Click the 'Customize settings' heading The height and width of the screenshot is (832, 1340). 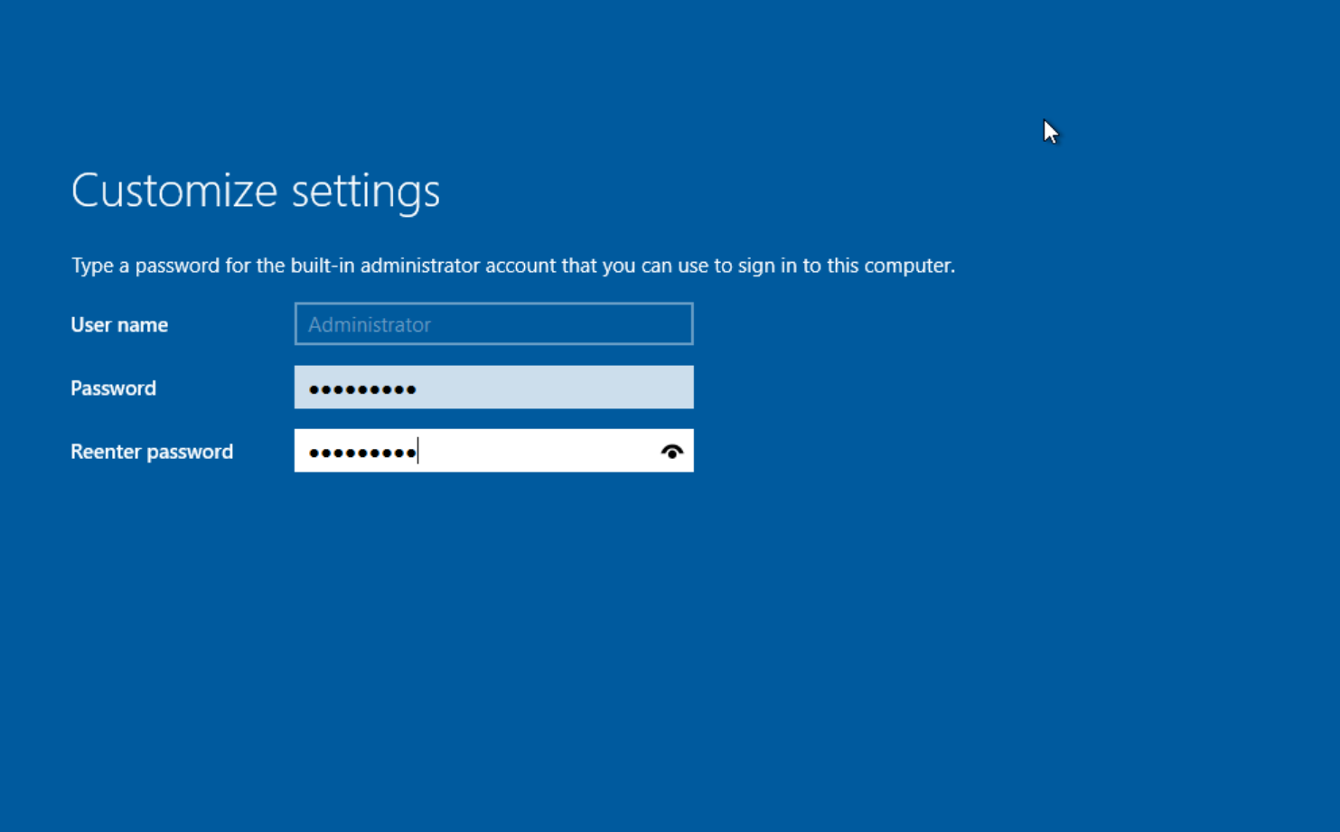tap(255, 191)
